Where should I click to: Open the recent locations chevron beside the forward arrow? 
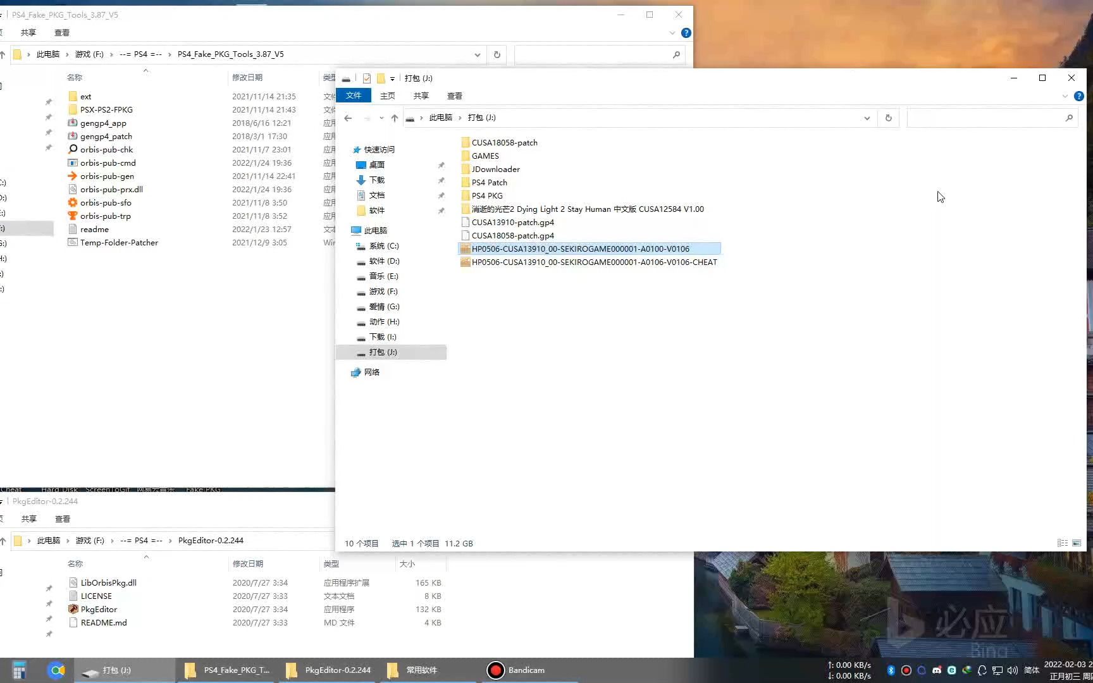coord(381,118)
